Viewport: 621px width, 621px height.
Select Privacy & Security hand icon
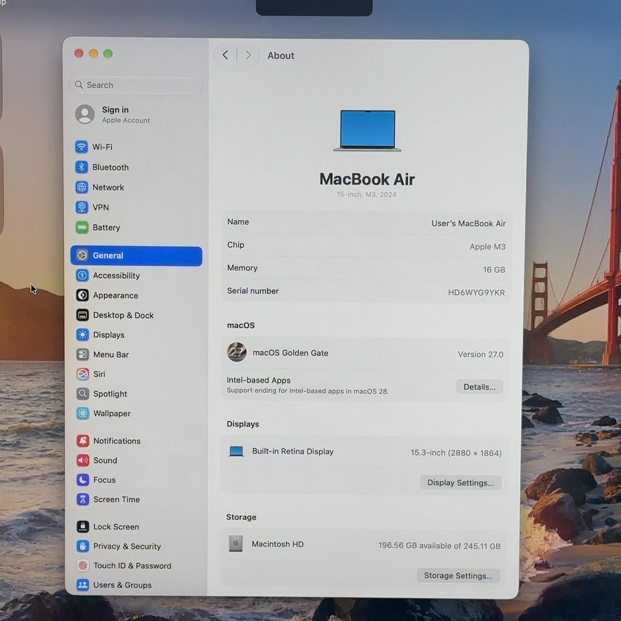[x=83, y=546]
